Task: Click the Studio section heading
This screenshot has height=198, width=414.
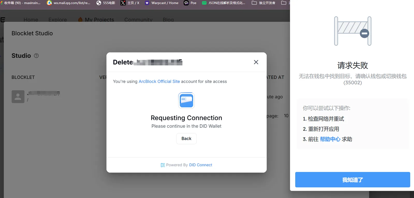Action: click(x=21, y=56)
